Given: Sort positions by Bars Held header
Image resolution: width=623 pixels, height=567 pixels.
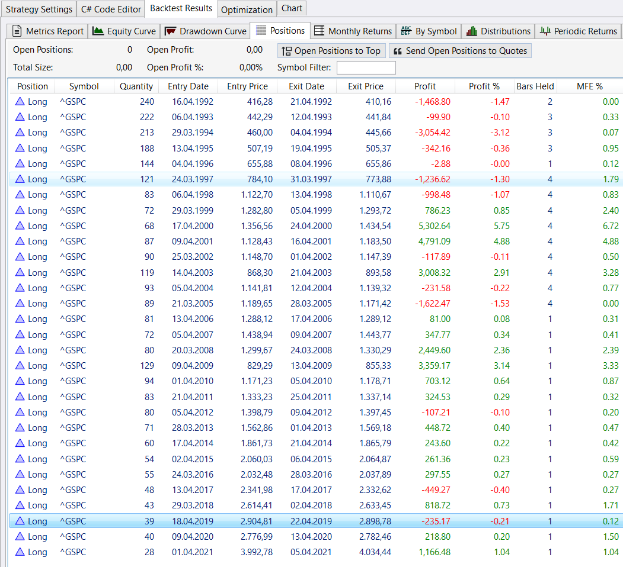Looking at the screenshot, I should tap(535, 86).
